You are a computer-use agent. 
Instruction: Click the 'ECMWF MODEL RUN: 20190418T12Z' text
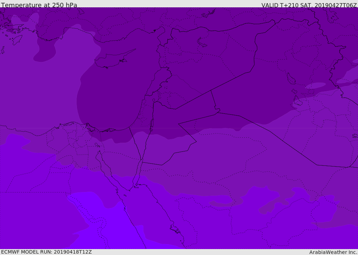pyautogui.click(x=46, y=252)
